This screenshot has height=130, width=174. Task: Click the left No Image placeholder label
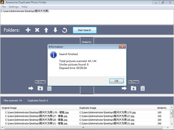40,82
